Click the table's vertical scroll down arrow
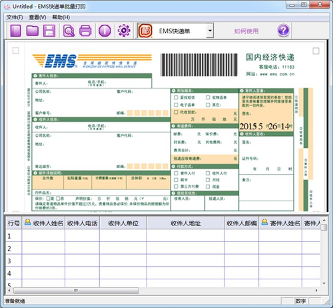Viewport: 333px width, 308px height. coord(324,283)
